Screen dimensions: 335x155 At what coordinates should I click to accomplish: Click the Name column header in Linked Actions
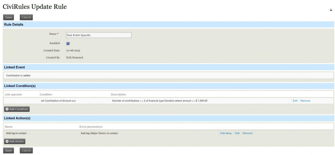pos(9,127)
